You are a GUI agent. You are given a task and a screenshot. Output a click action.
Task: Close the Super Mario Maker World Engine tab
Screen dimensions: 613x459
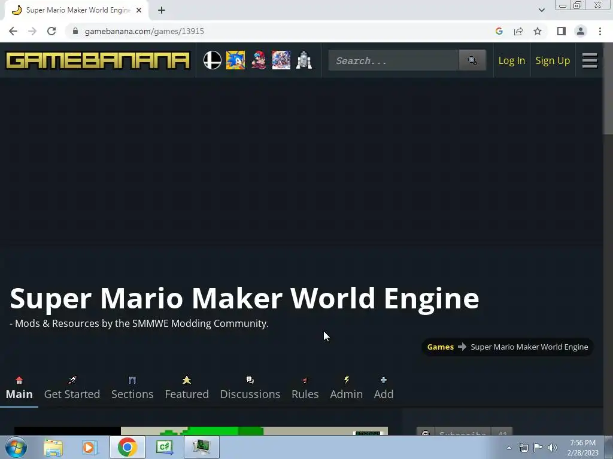(x=139, y=10)
